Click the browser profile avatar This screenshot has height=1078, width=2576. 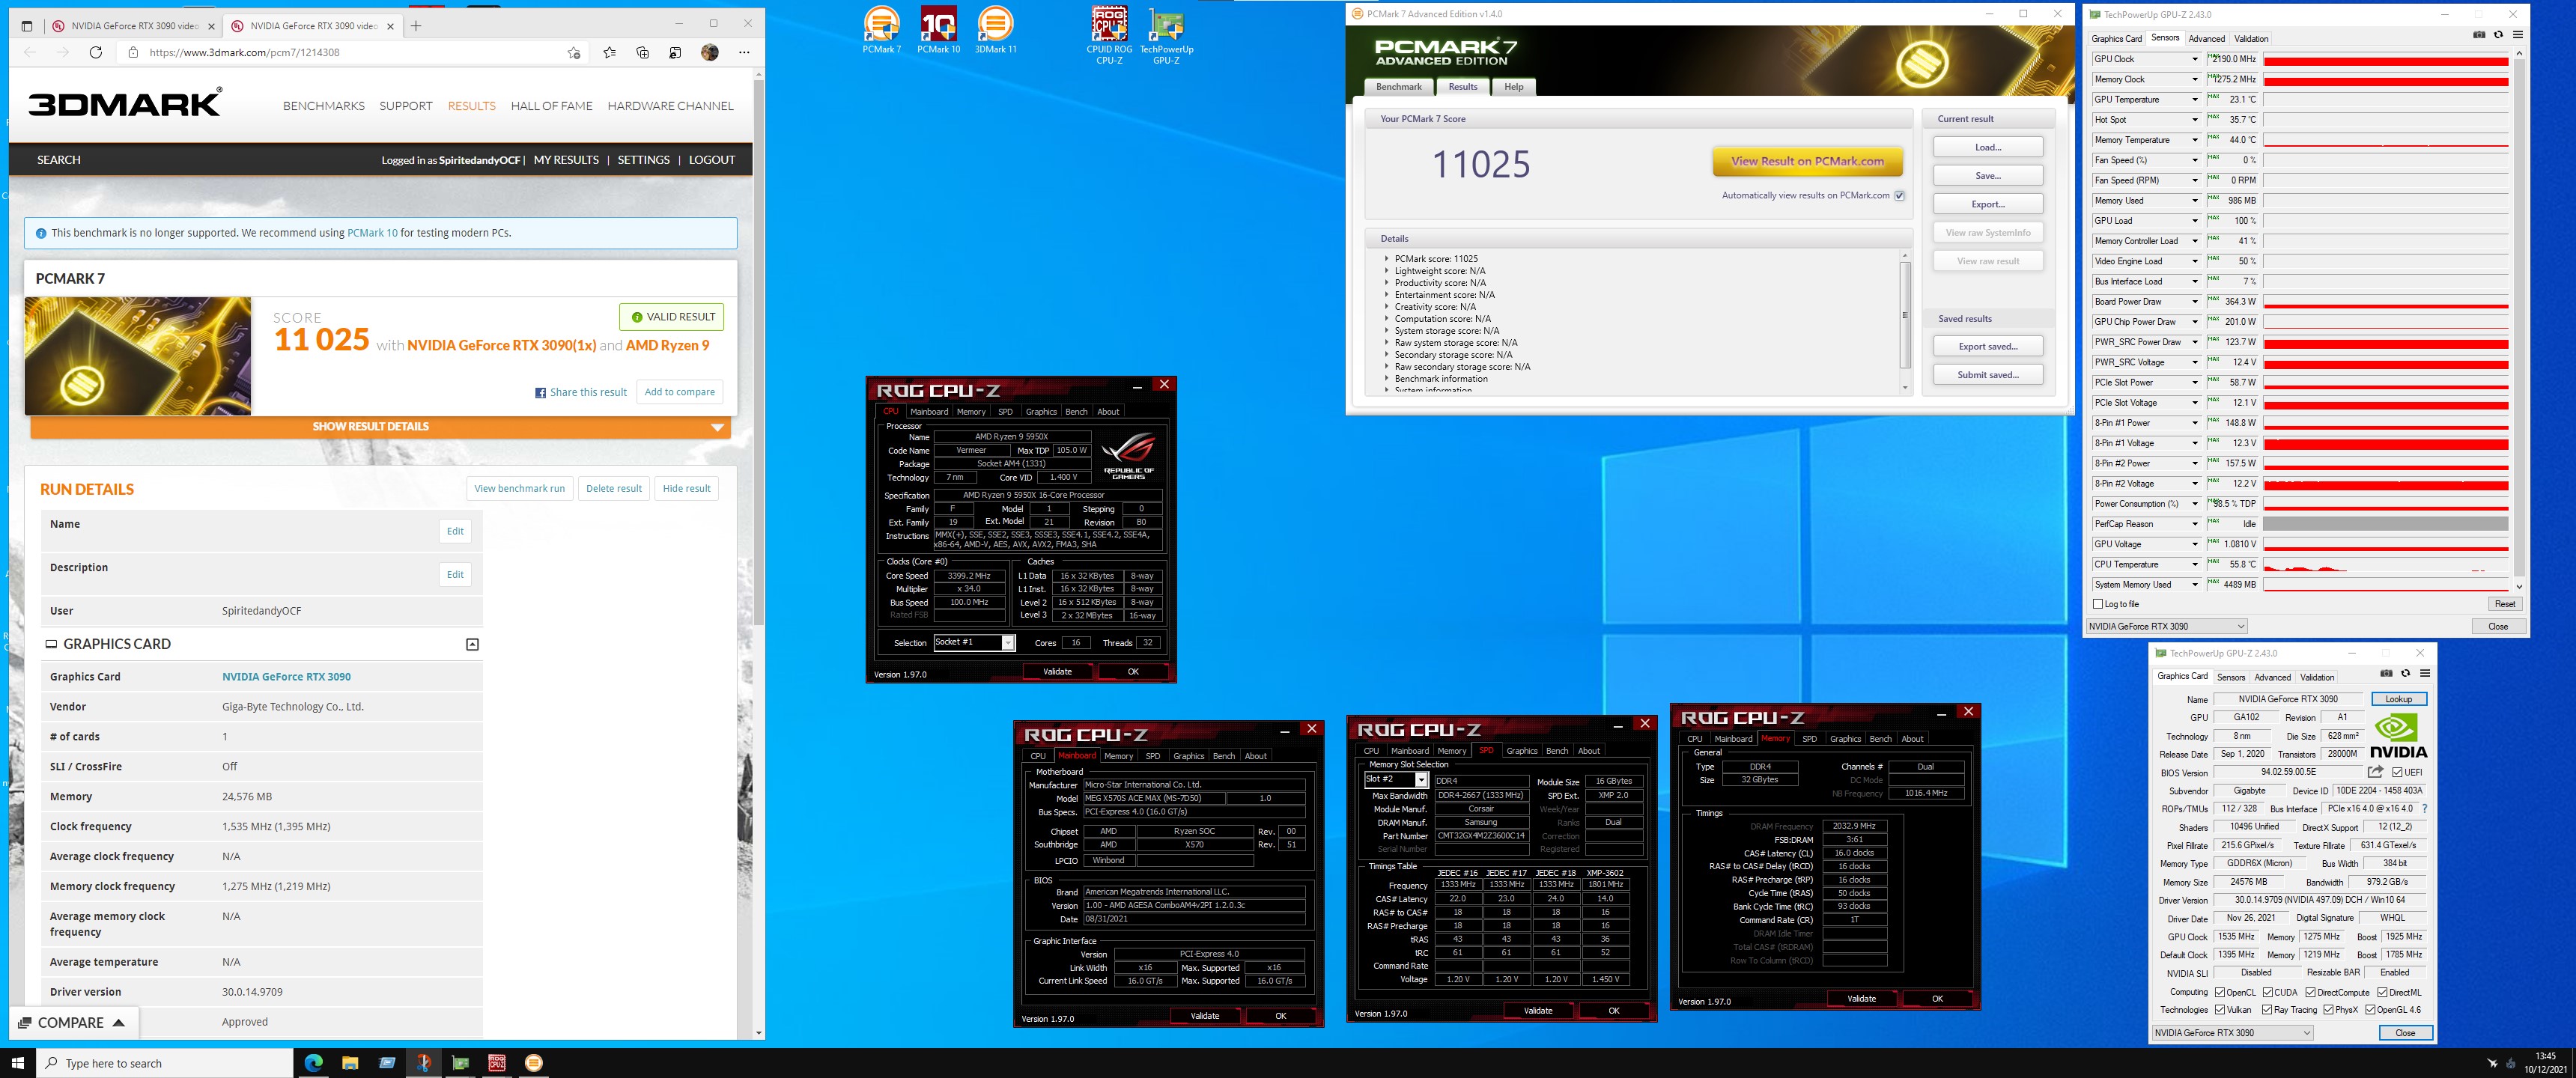click(x=709, y=52)
